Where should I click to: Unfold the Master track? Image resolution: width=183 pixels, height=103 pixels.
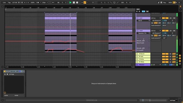(x=137, y=65)
